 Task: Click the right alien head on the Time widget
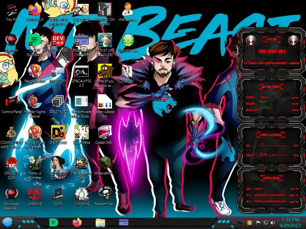[293, 41]
